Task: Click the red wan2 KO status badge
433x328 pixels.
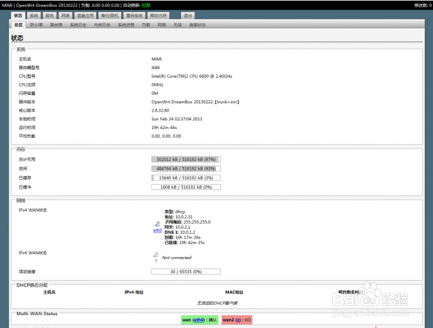Action: [x=236, y=320]
